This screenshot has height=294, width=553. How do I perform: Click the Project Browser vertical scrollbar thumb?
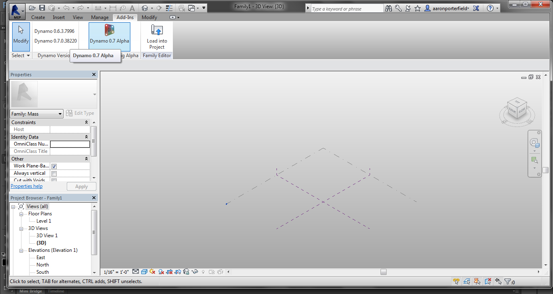(x=94, y=232)
